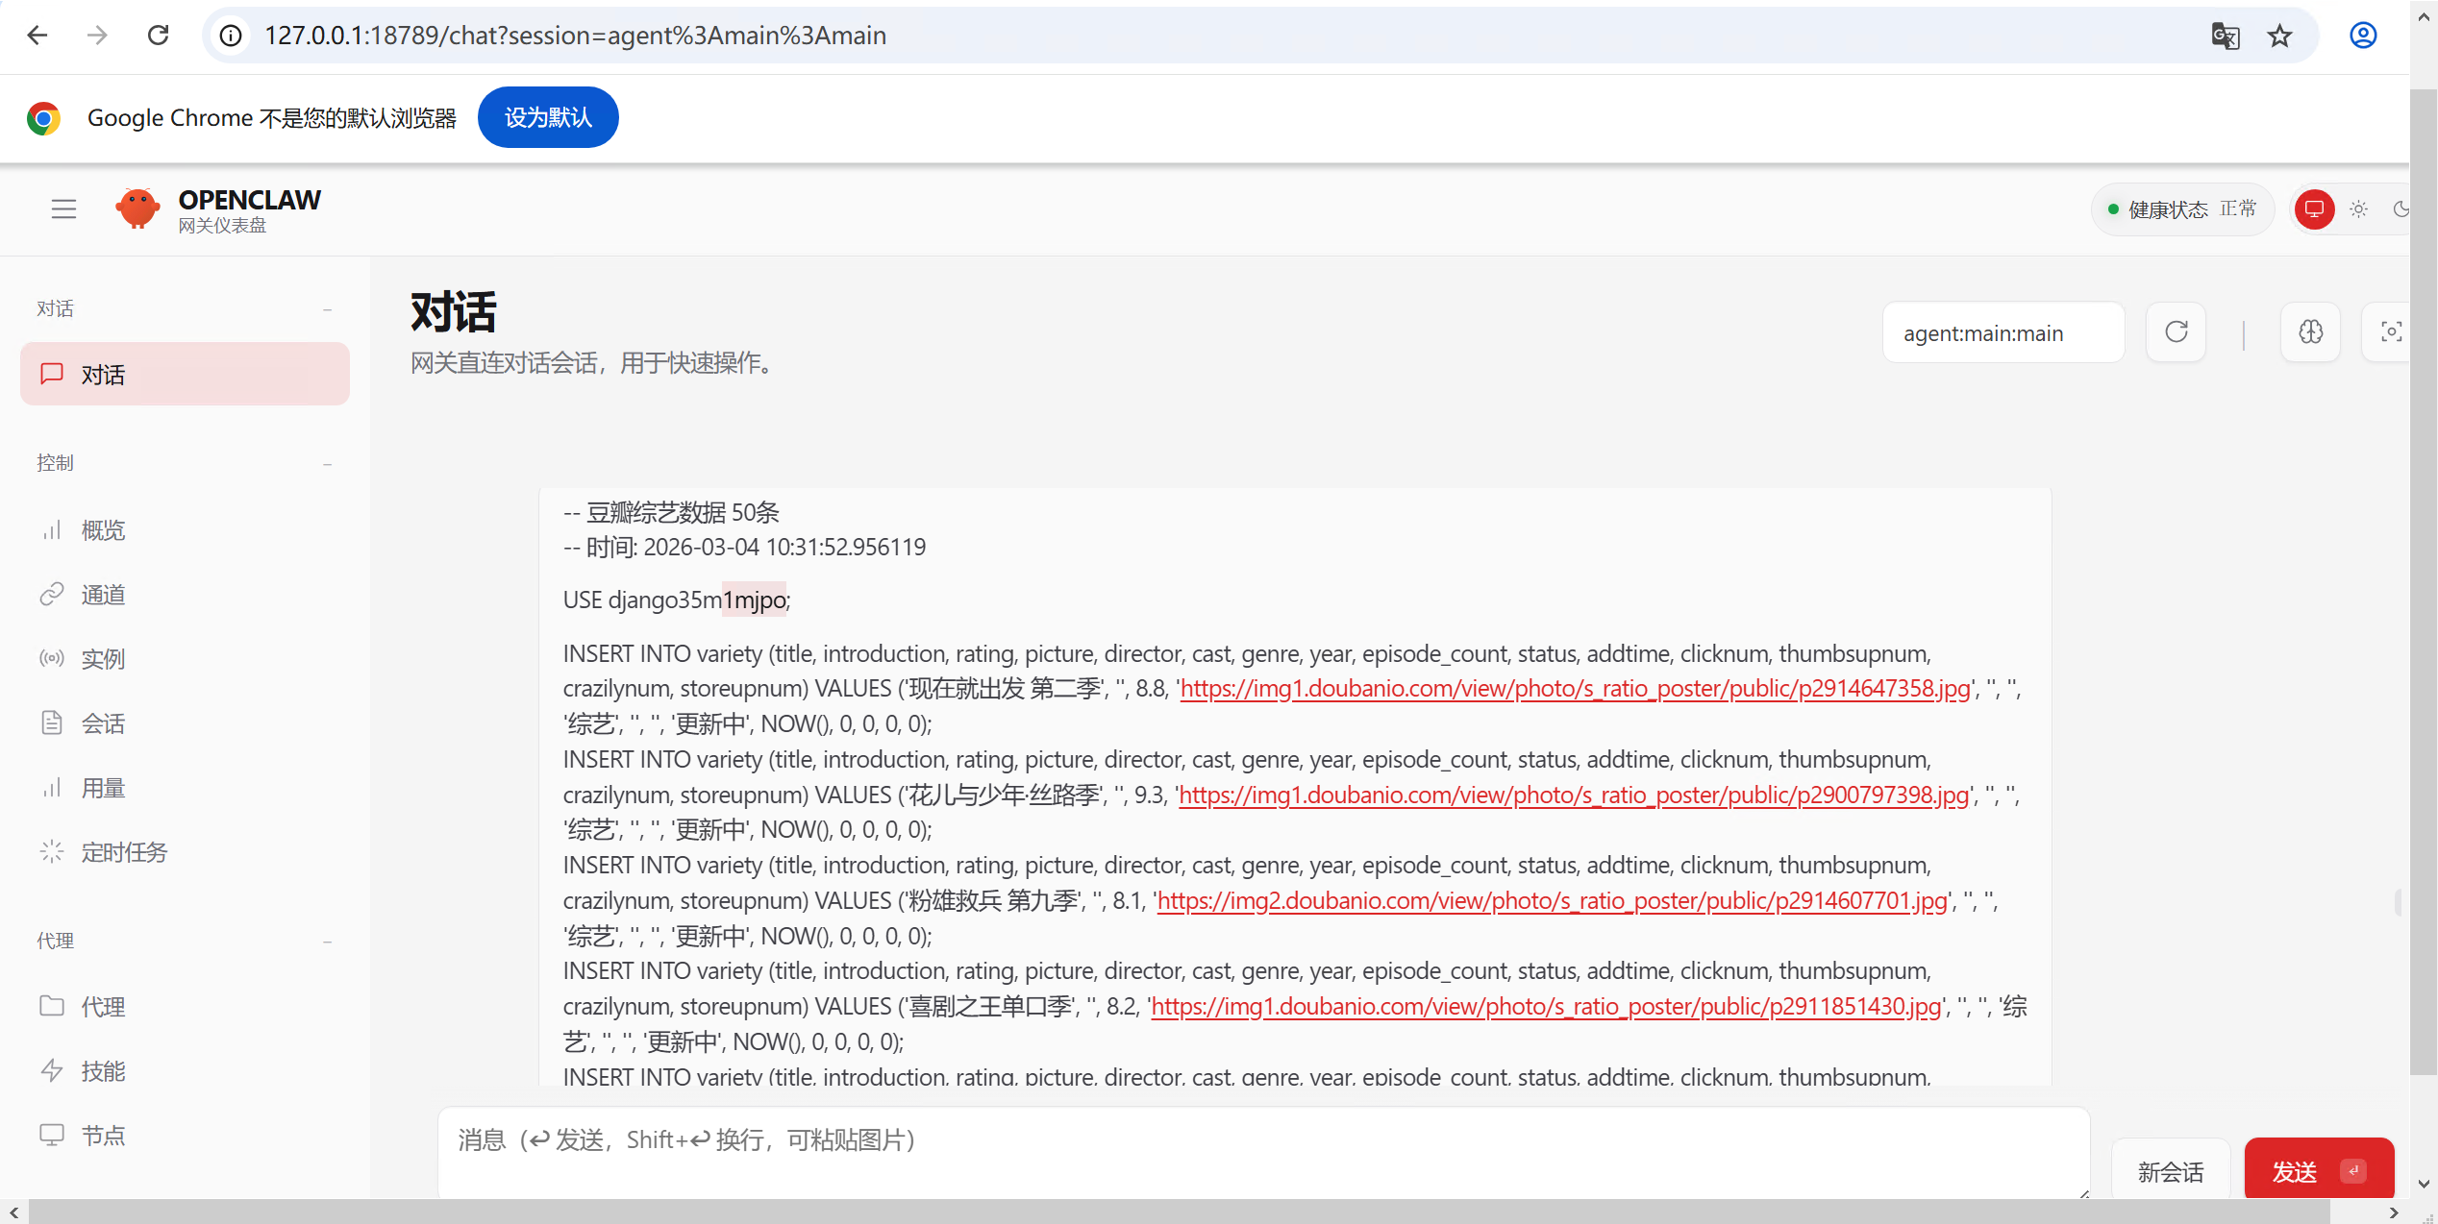Toggle the brain thinking icon button
2438x1224 pixels.
pos(2310,332)
